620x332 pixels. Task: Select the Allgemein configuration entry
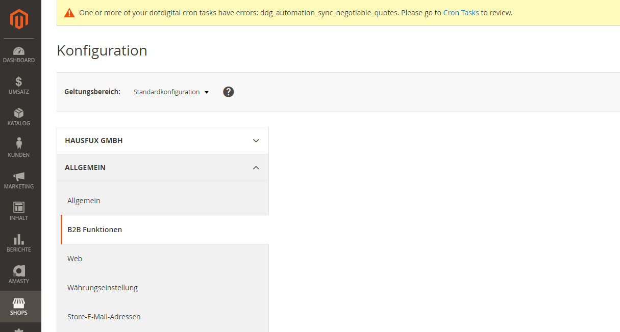(84, 200)
